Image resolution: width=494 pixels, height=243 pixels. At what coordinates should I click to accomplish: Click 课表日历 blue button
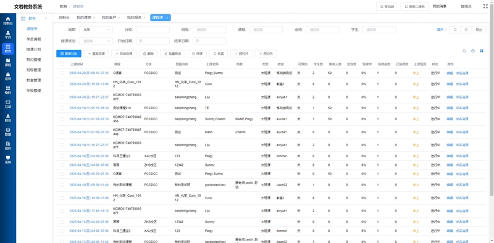click(69, 54)
